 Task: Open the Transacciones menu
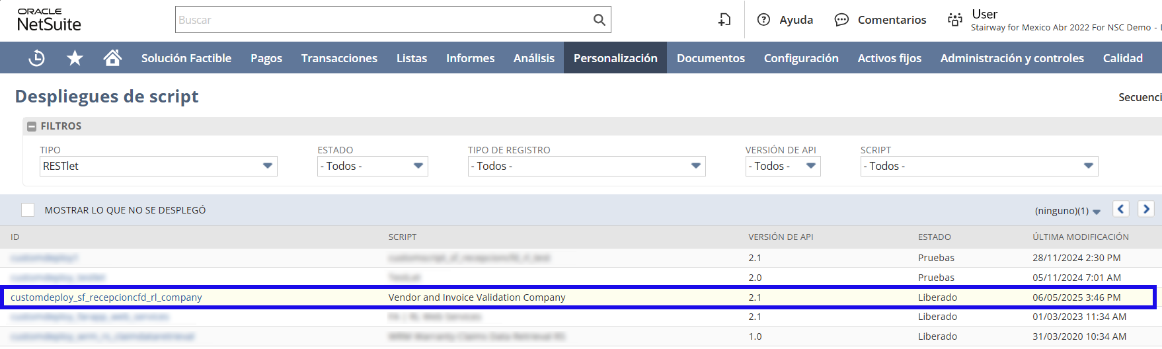[339, 58]
